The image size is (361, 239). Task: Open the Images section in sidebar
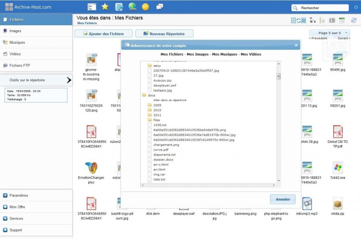(15, 31)
